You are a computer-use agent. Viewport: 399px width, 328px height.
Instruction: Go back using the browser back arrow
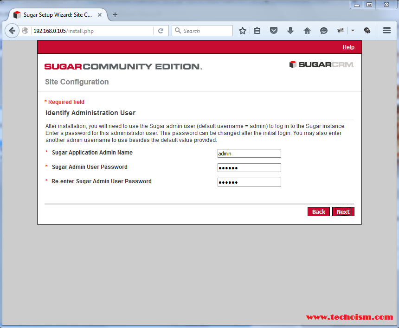[x=12, y=31]
